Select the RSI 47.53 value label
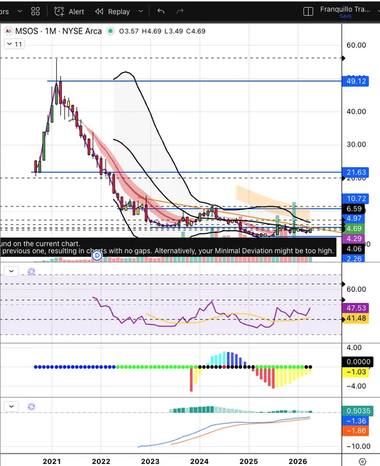Image resolution: width=380 pixels, height=466 pixels. click(x=355, y=308)
